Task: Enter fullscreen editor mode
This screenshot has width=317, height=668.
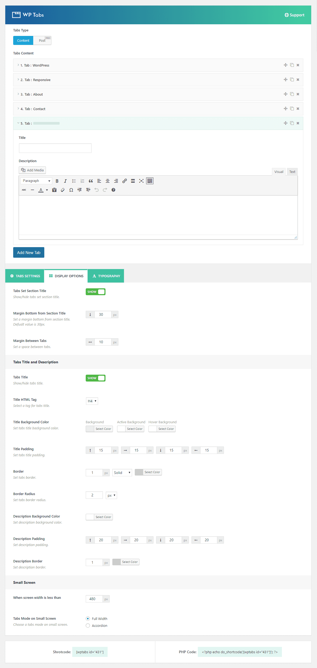Action: pyautogui.click(x=141, y=181)
